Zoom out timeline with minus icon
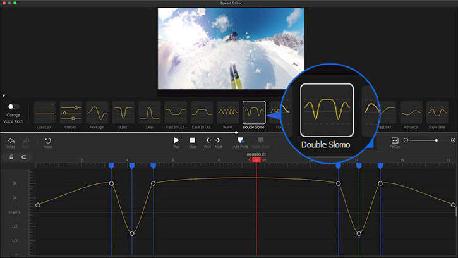 pos(406,140)
